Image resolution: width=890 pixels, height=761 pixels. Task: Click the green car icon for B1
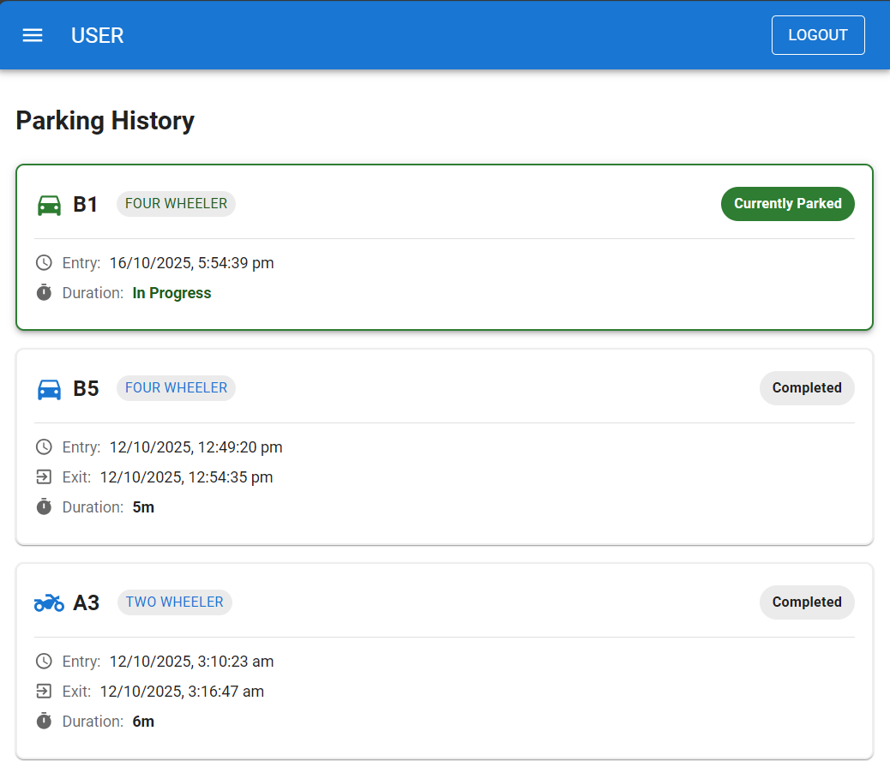(x=50, y=205)
